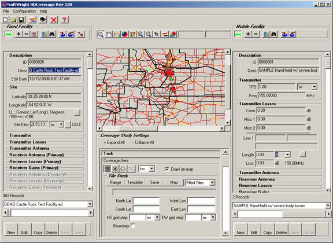Select the polygon lasso coverage area icon
The image size is (333, 243).
point(123,169)
